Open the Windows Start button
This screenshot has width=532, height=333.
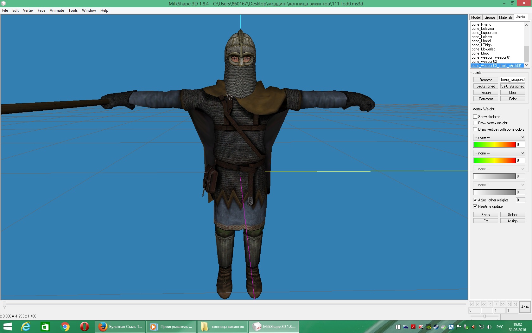pyautogui.click(x=7, y=327)
